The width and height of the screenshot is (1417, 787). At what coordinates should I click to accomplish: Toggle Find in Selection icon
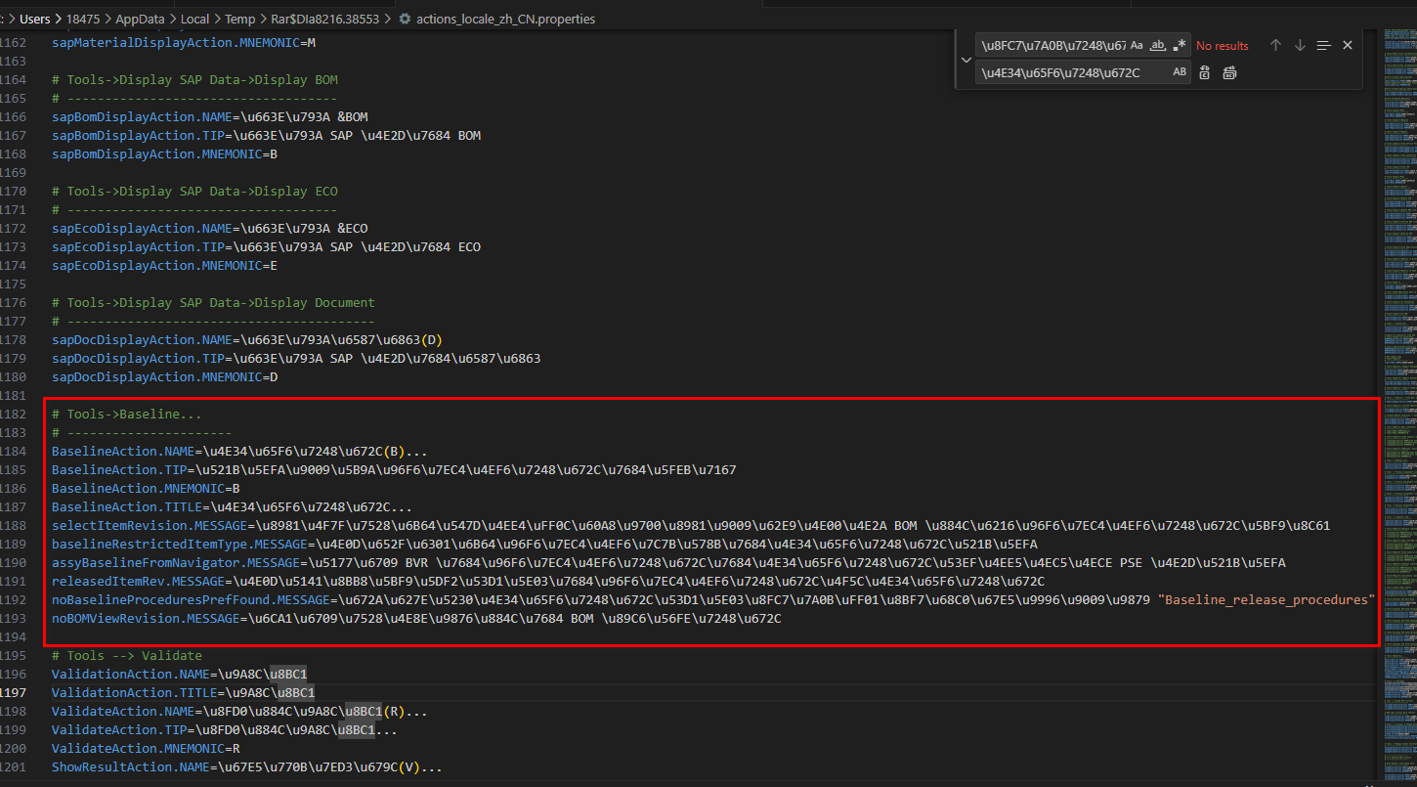[1324, 45]
